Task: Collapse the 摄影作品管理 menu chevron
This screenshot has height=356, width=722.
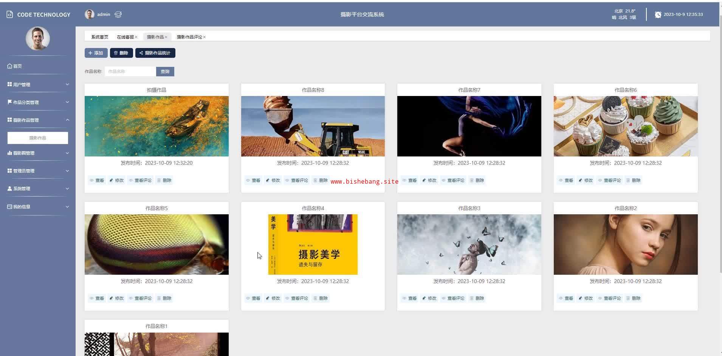Action: coord(67,120)
